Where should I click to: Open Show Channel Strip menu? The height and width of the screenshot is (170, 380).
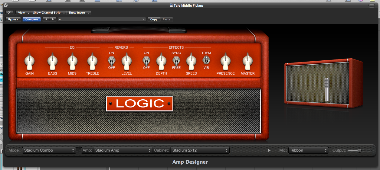(x=49, y=13)
